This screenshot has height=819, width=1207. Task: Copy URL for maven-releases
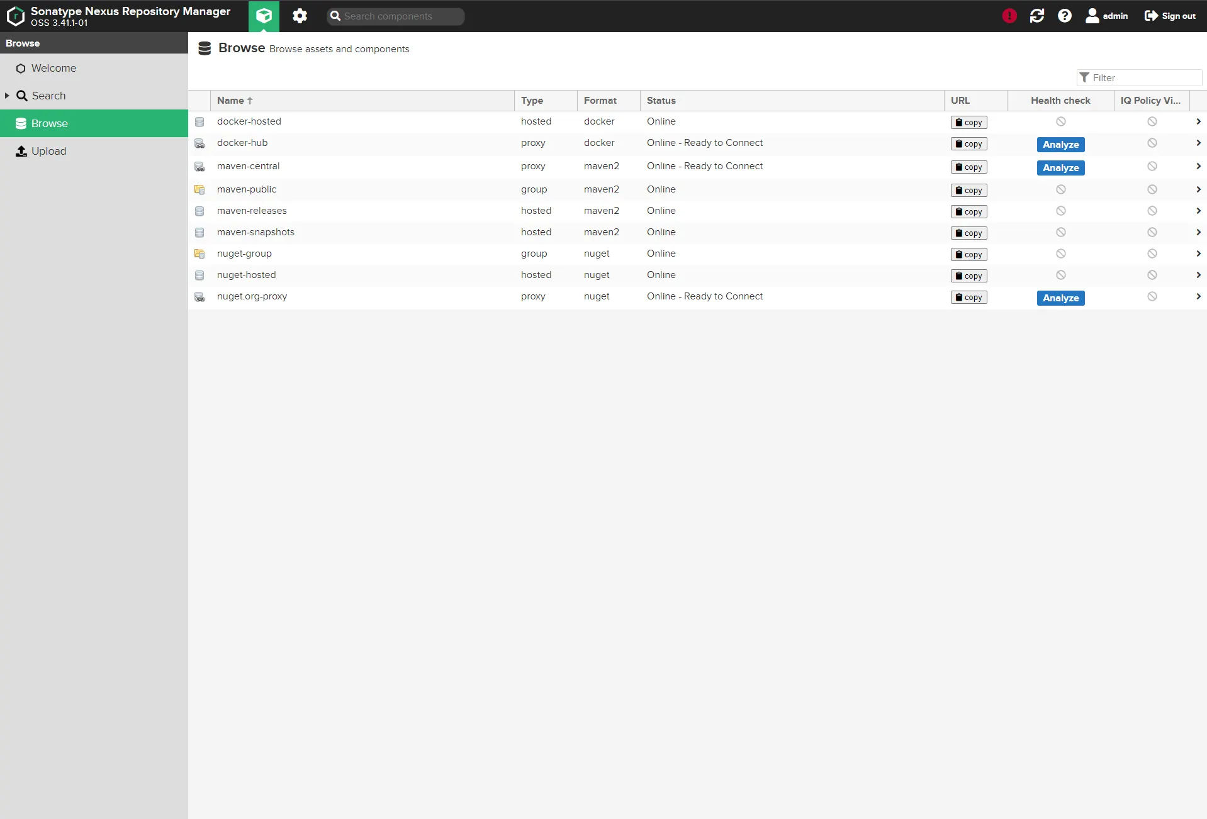(x=969, y=212)
